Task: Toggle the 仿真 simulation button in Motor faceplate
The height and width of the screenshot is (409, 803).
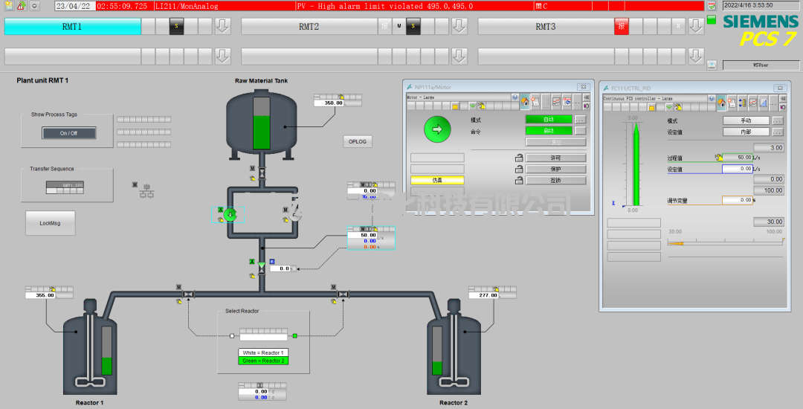Action: pos(437,180)
